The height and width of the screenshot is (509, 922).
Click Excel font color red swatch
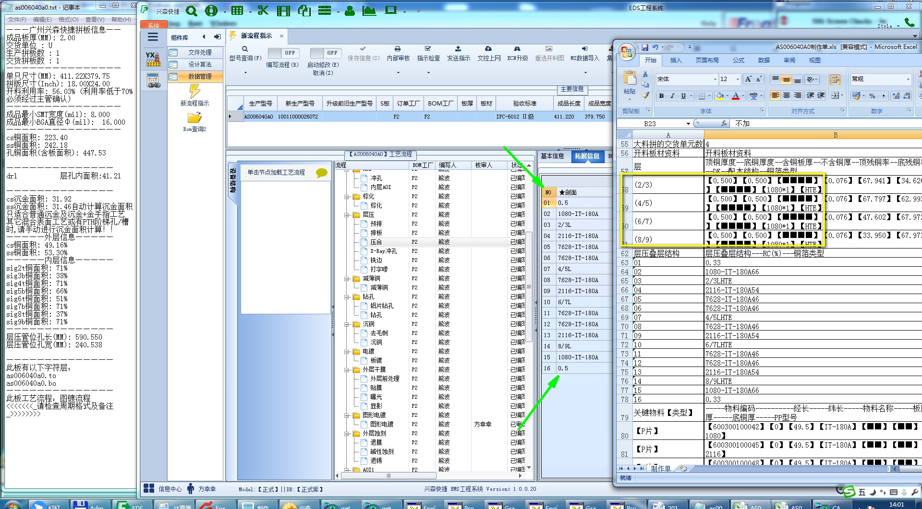click(x=736, y=96)
